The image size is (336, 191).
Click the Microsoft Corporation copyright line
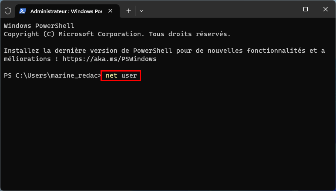(117, 34)
